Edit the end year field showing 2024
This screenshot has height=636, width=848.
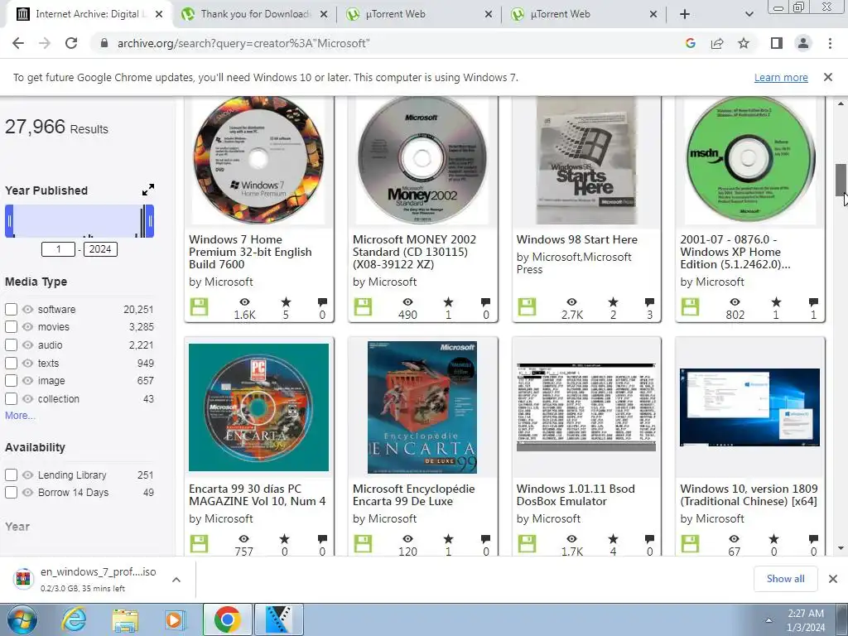tap(100, 249)
